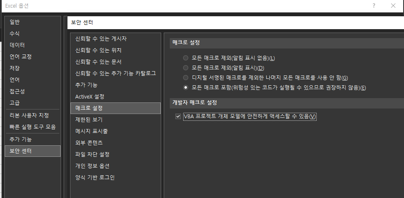
Task: Open 신뢰할 수 있는 추가 기능 카탈로그
Action: [x=116, y=73]
